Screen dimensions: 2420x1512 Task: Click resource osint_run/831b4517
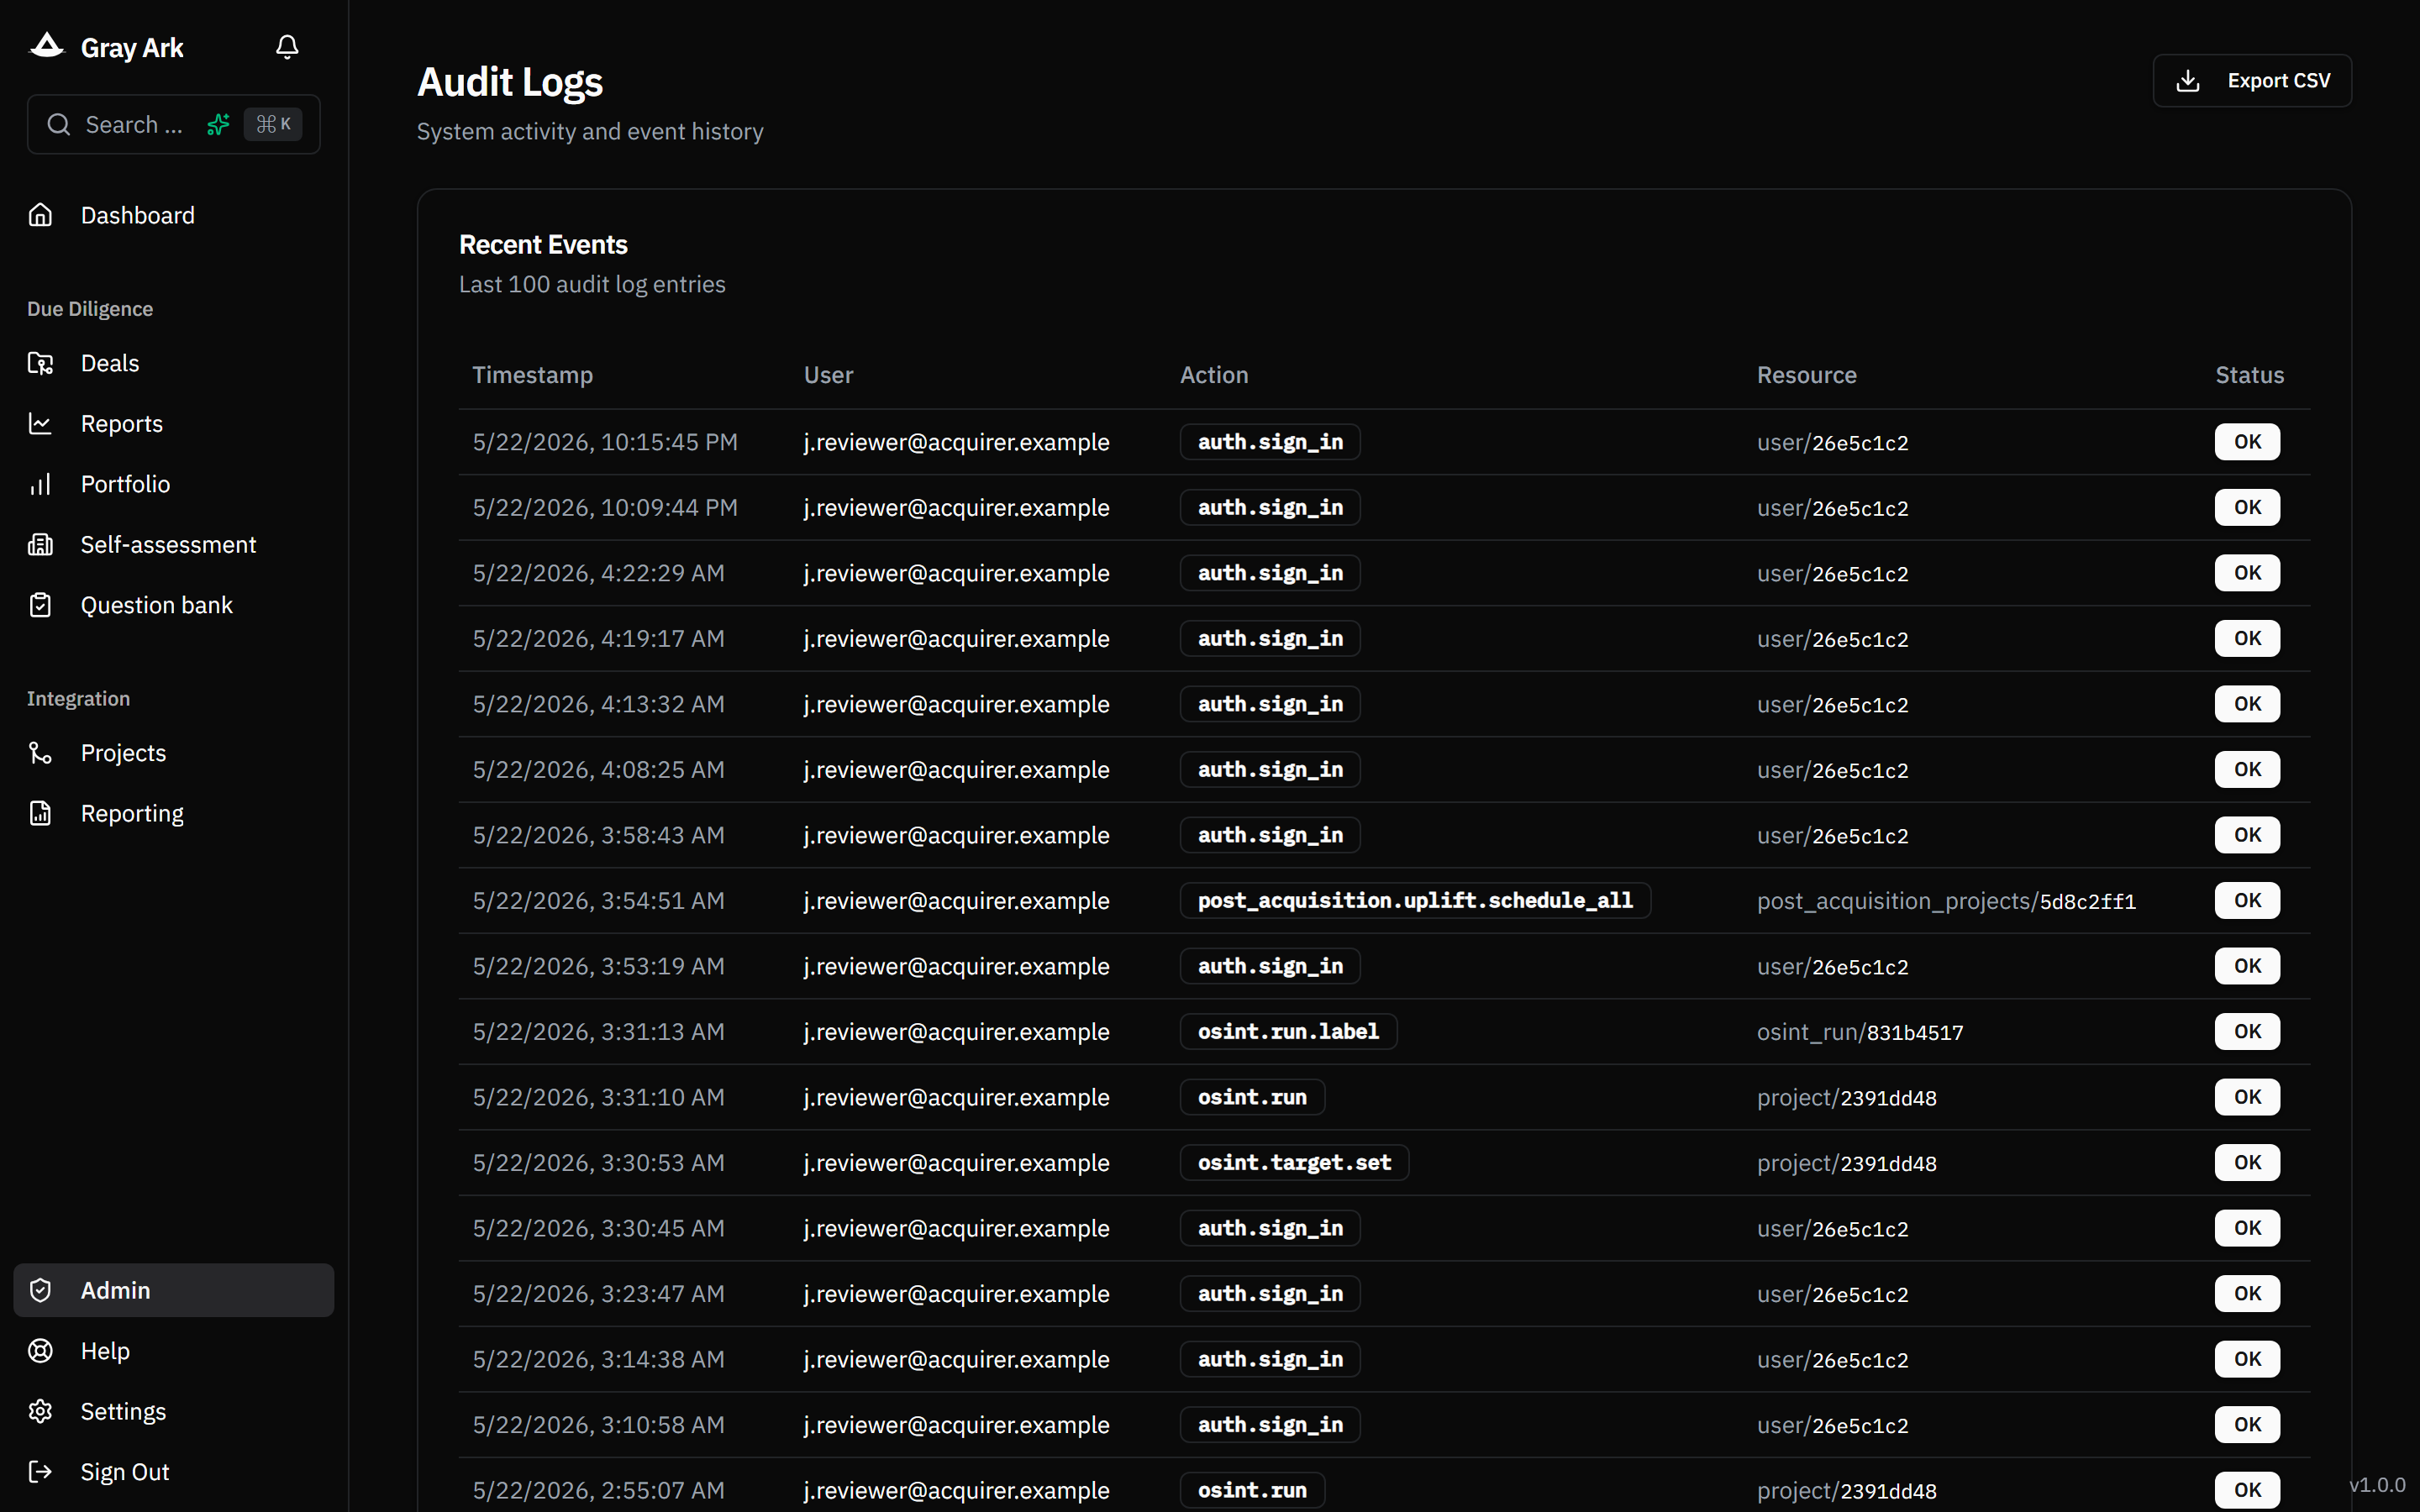pos(1860,1032)
